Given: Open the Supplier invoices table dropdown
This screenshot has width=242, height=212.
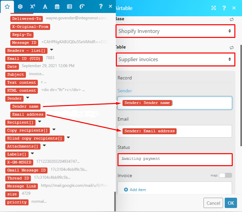Looking at the screenshot, I should (x=175, y=59).
